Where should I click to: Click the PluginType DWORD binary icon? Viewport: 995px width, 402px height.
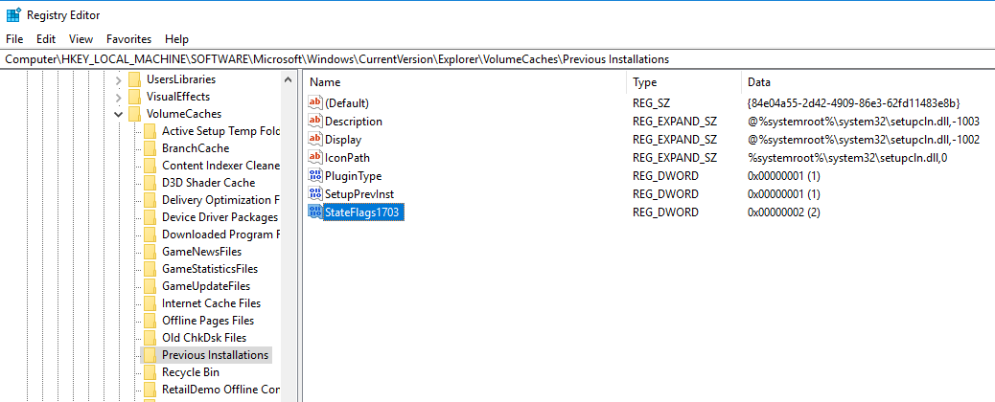point(315,176)
